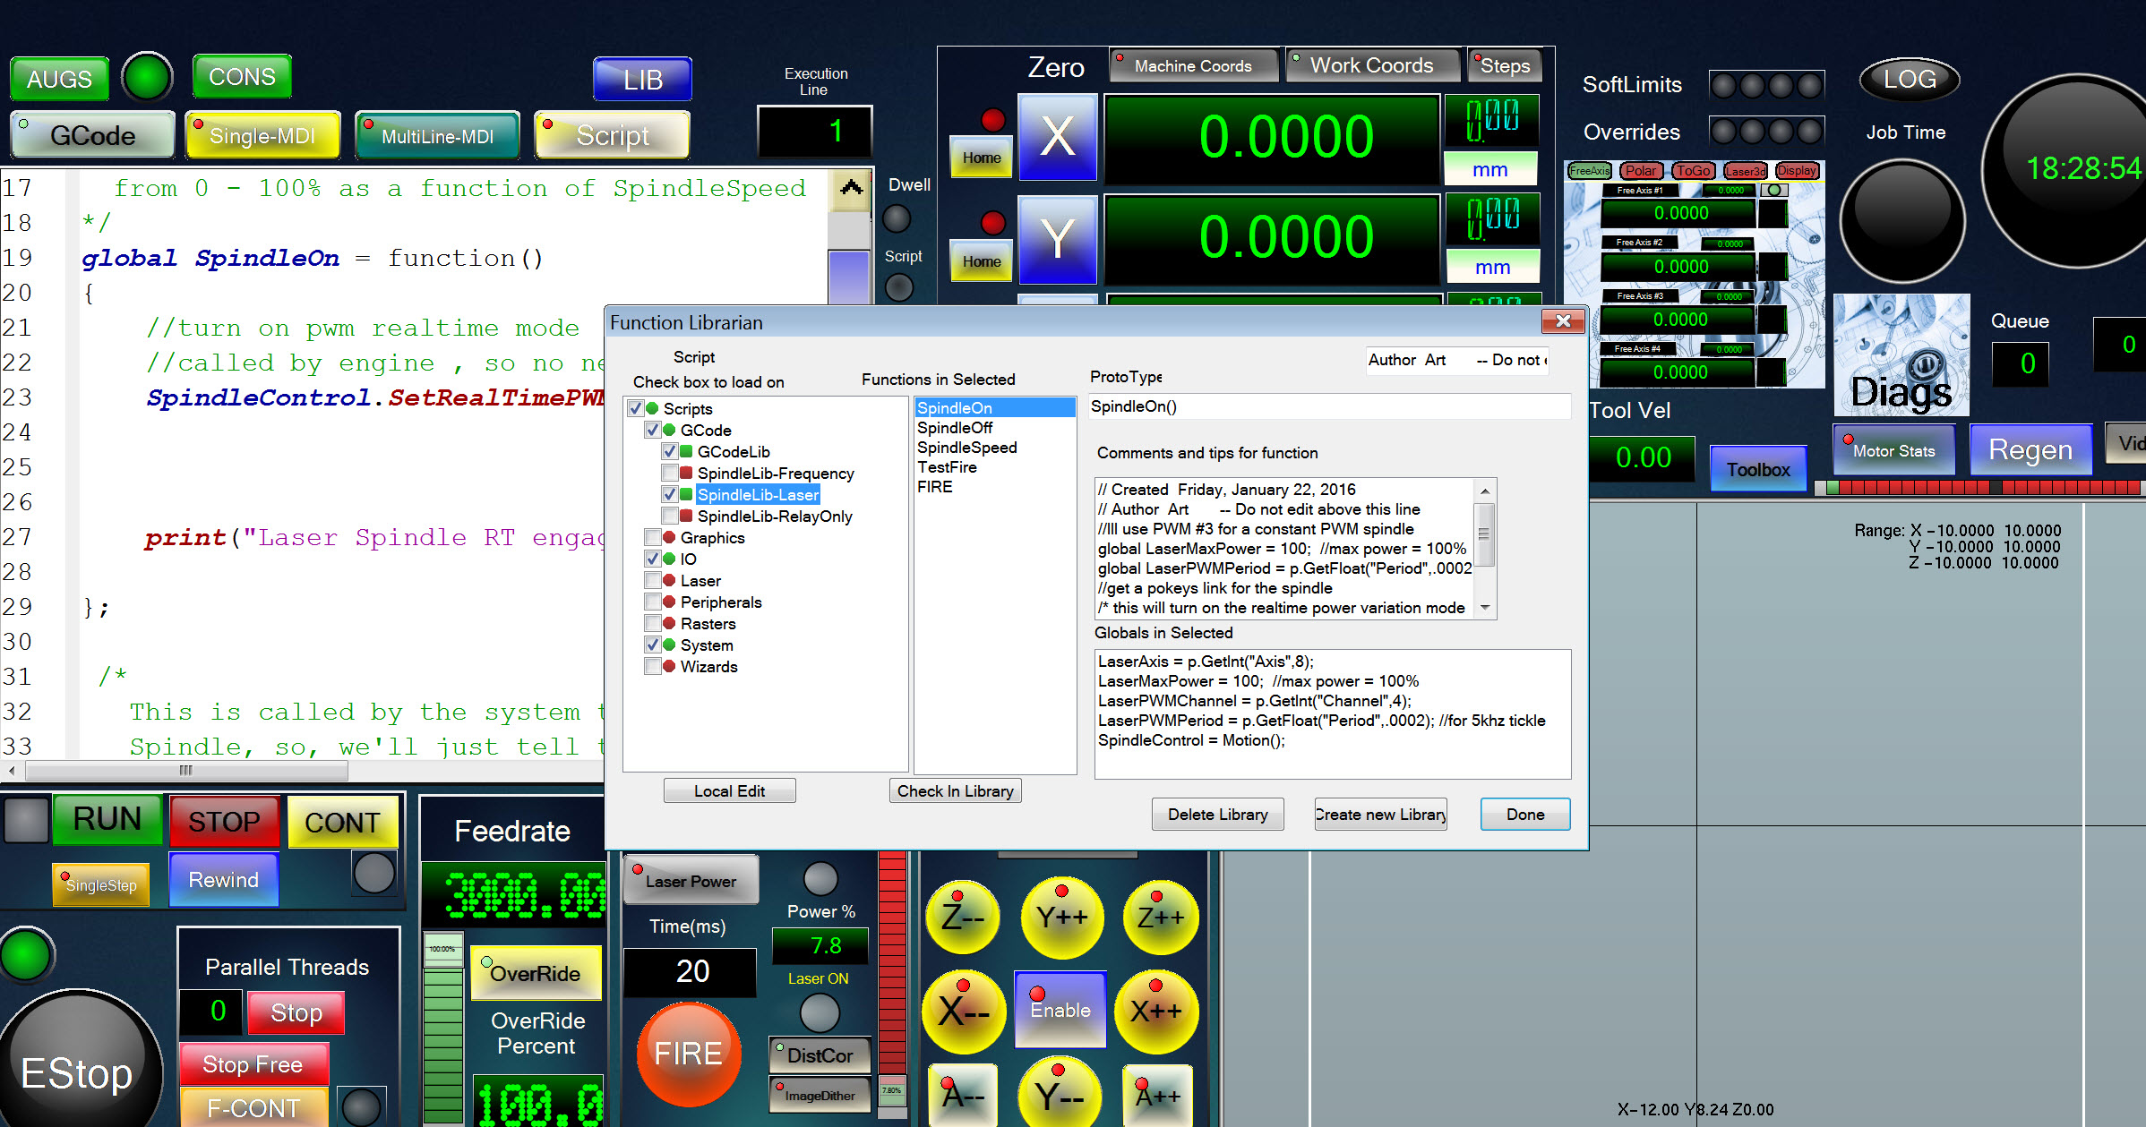Screen dimensions: 2146x1127
Task: Switch to the Script tab
Action: coord(612,136)
